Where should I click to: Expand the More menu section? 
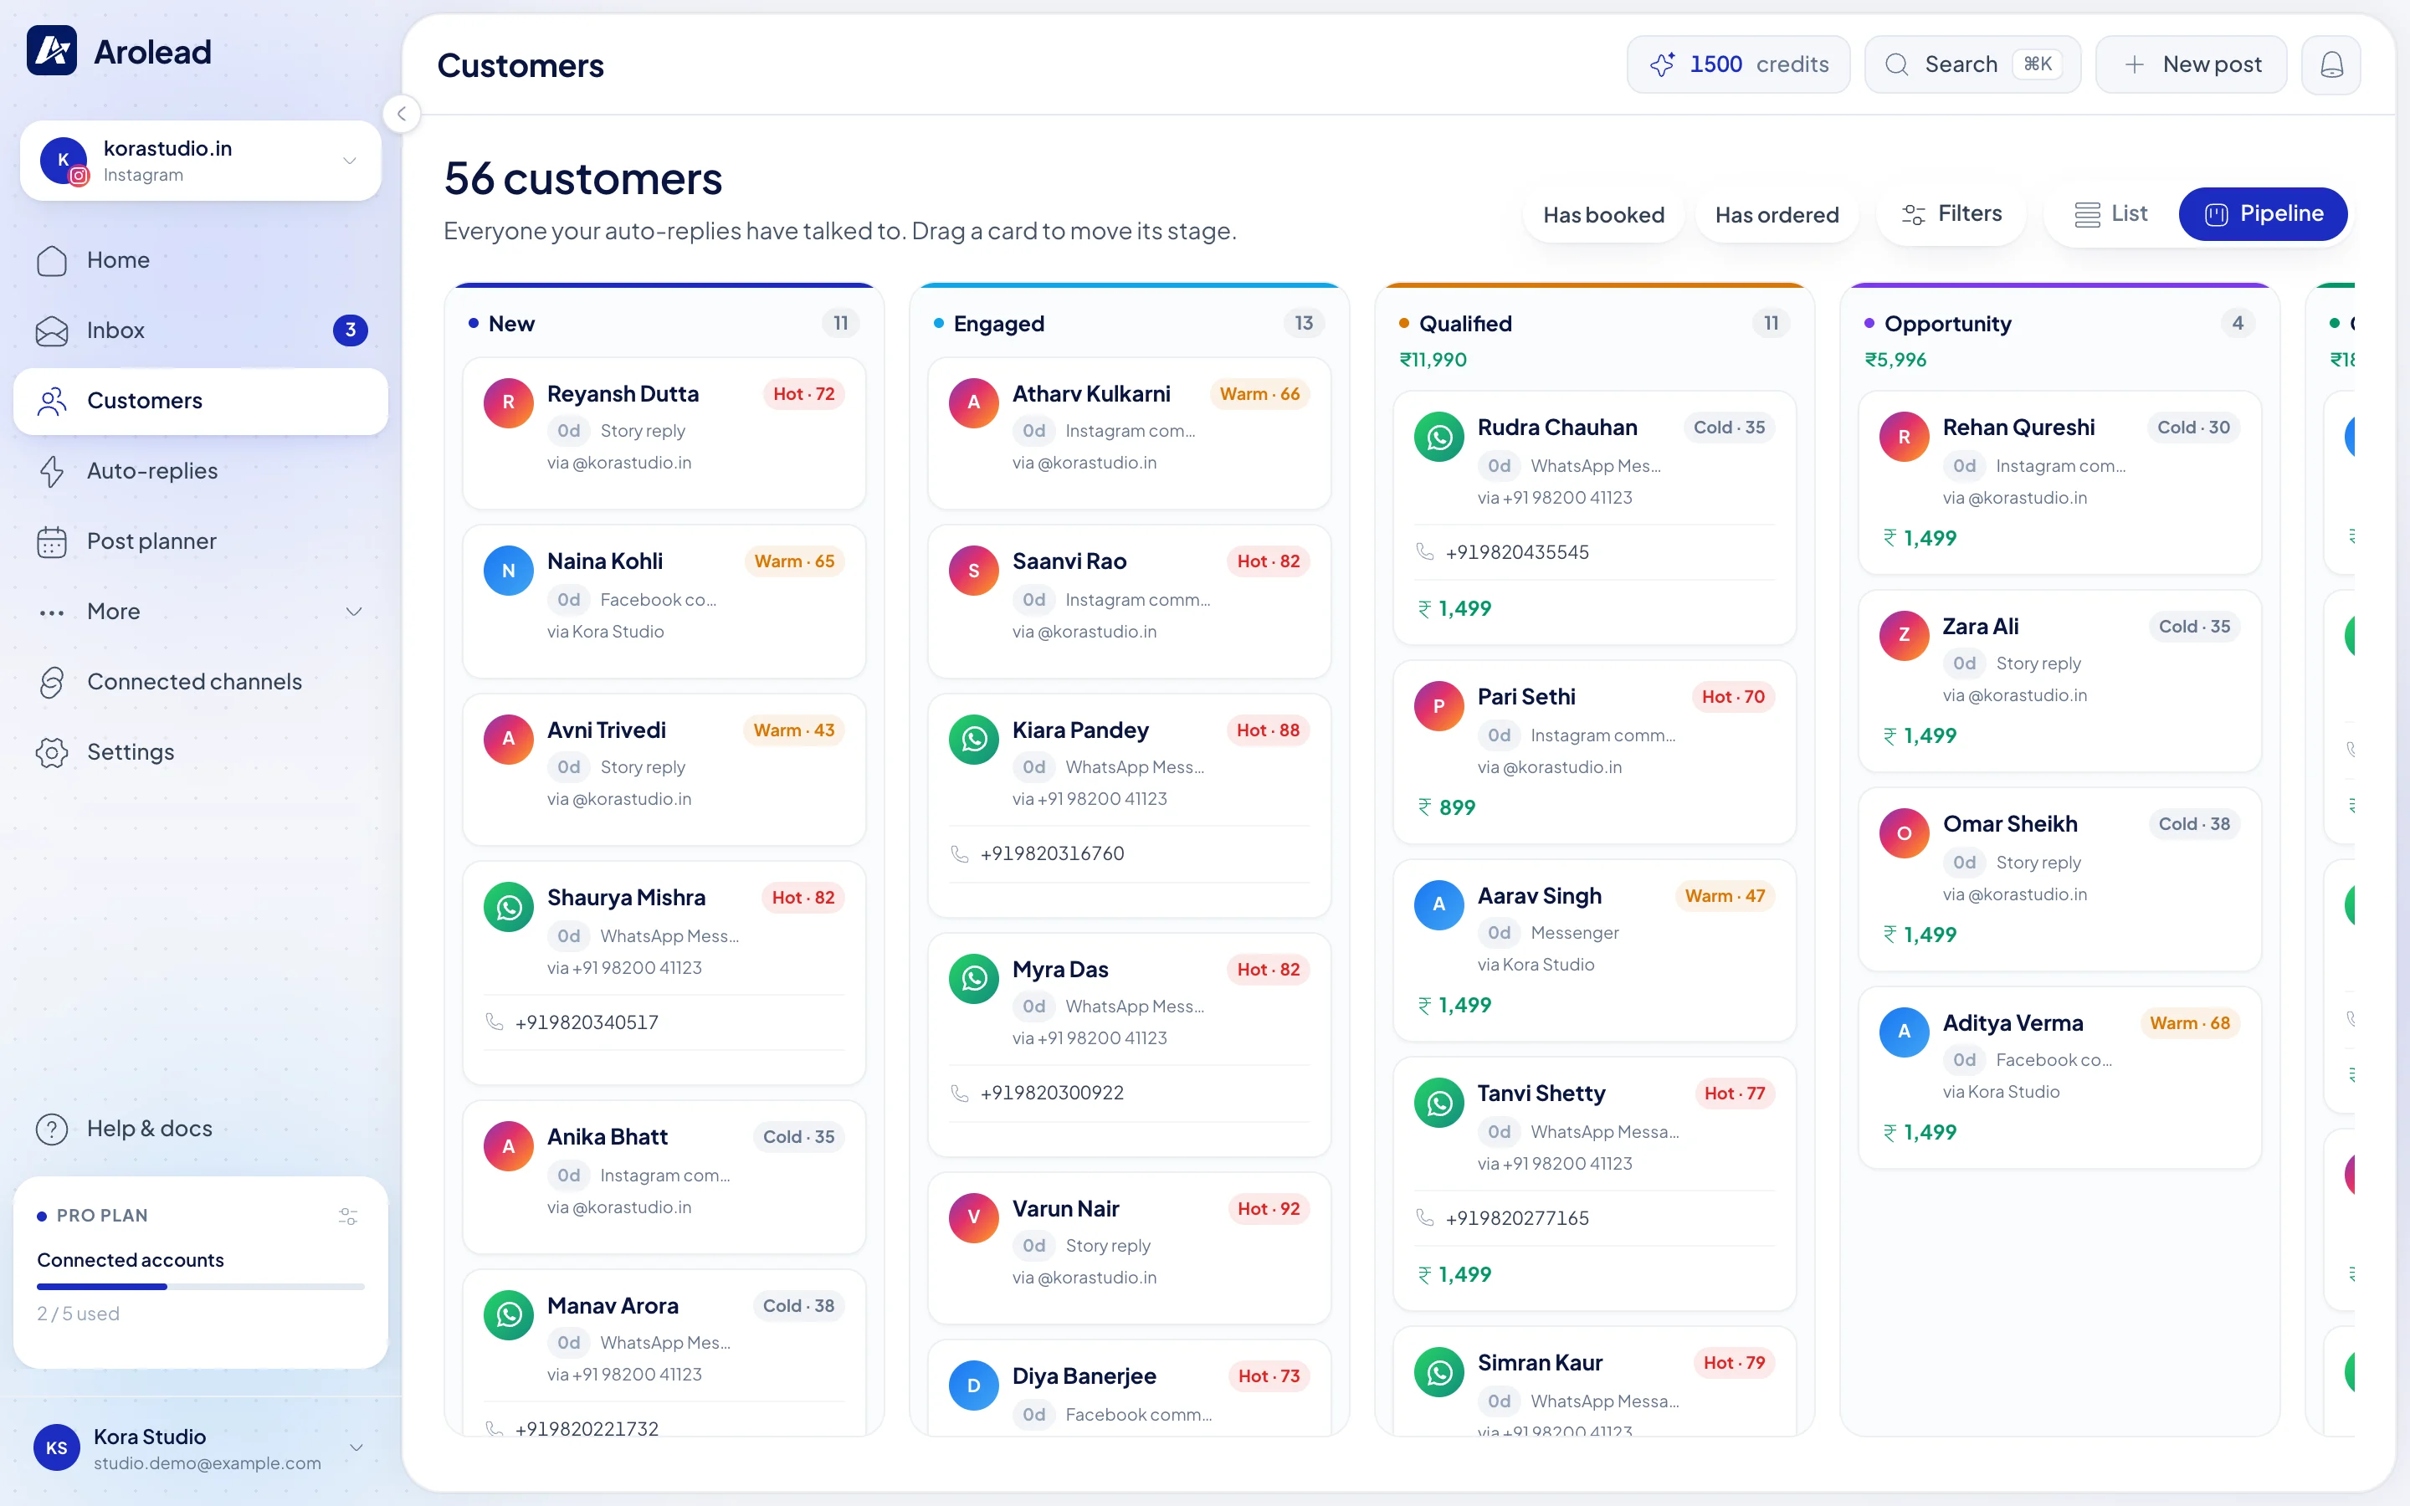click(x=200, y=612)
